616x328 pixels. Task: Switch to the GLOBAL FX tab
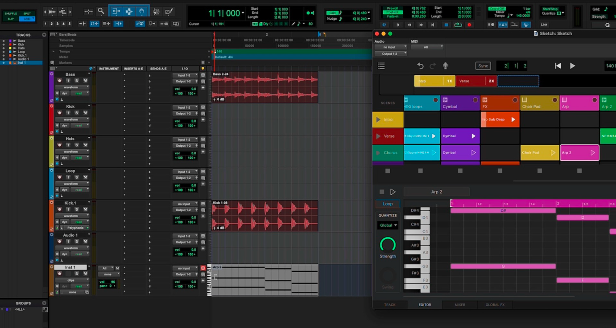click(x=495, y=305)
